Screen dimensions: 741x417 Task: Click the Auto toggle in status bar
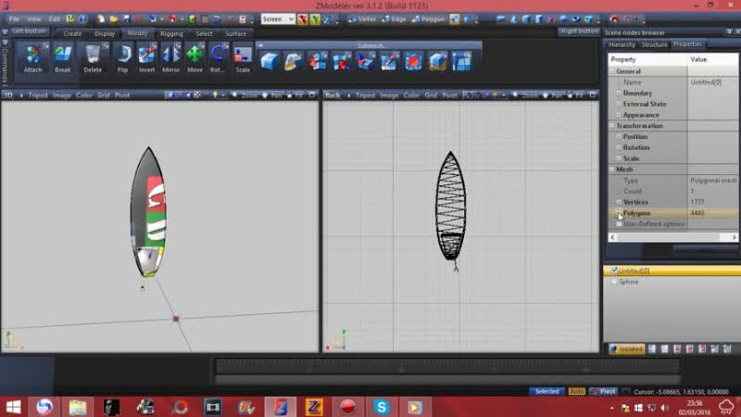tap(576, 391)
